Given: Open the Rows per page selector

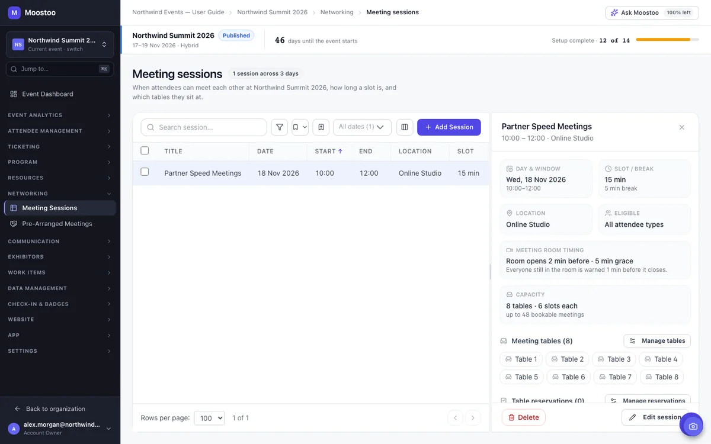Looking at the screenshot, I should click(x=209, y=418).
